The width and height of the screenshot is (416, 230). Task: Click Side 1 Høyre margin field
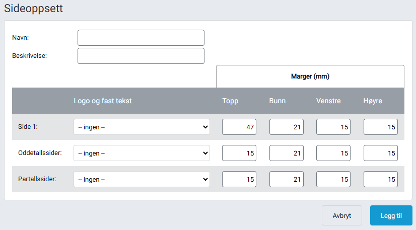tap(380, 127)
